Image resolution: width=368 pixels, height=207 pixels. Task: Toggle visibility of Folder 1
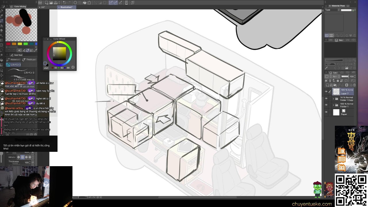[x=326, y=105]
